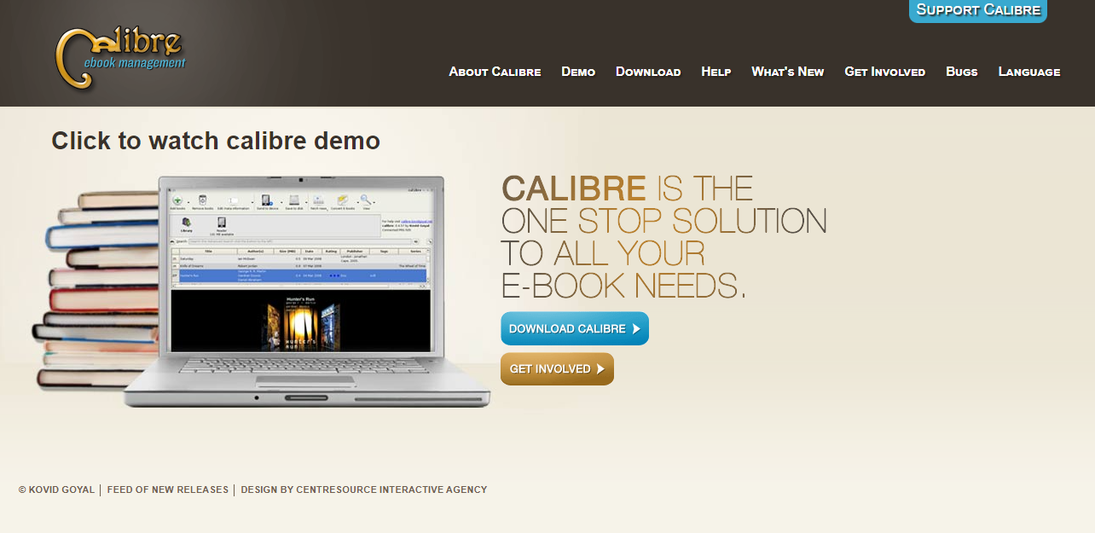Open the Help menu item

(x=716, y=72)
